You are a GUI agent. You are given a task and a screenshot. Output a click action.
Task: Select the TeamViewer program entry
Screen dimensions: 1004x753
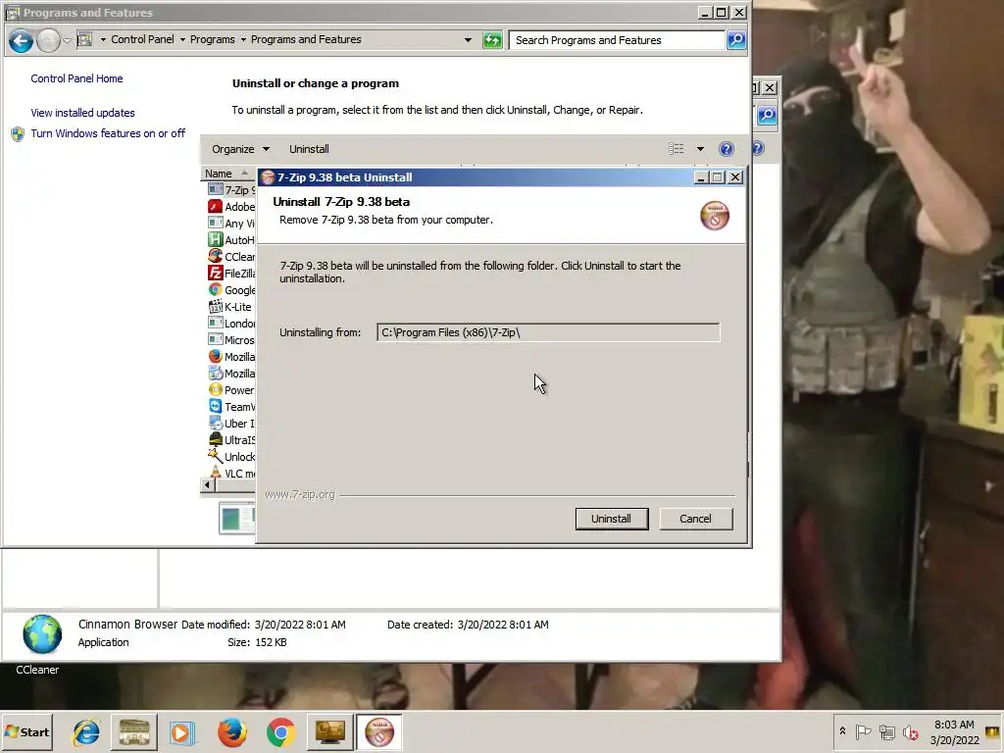point(231,406)
